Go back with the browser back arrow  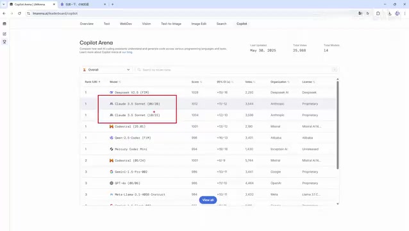[4, 13]
